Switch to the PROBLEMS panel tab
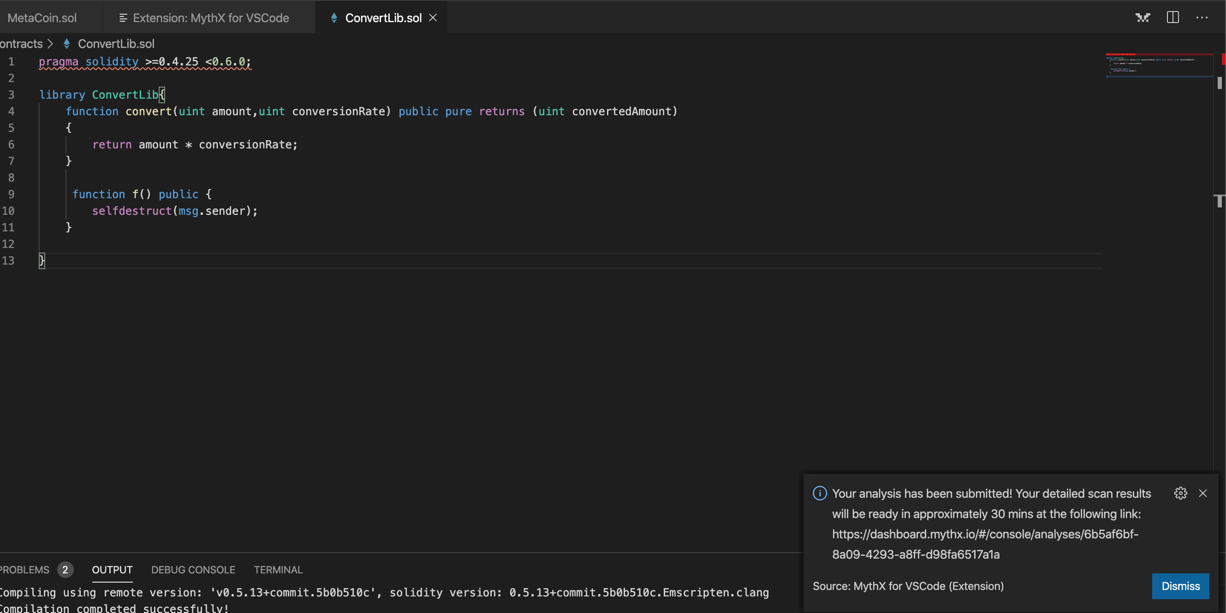 25,570
